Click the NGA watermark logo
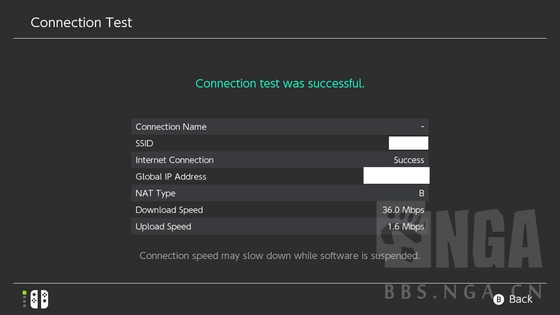Image resolution: width=560 pixels, height=315 pixels. tap(472, 236)
